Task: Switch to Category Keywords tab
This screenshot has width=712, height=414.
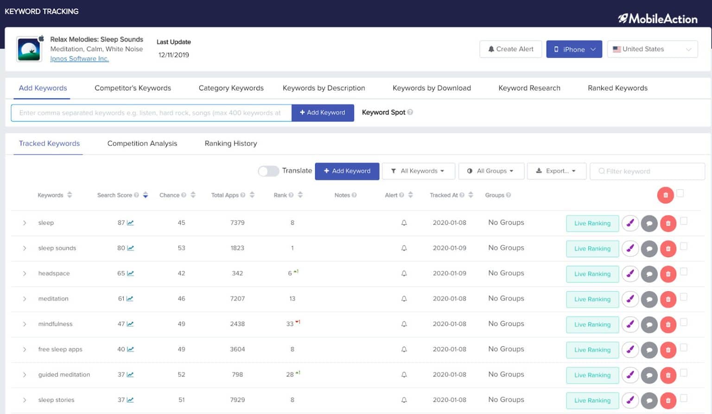Action: click(231, 88)
